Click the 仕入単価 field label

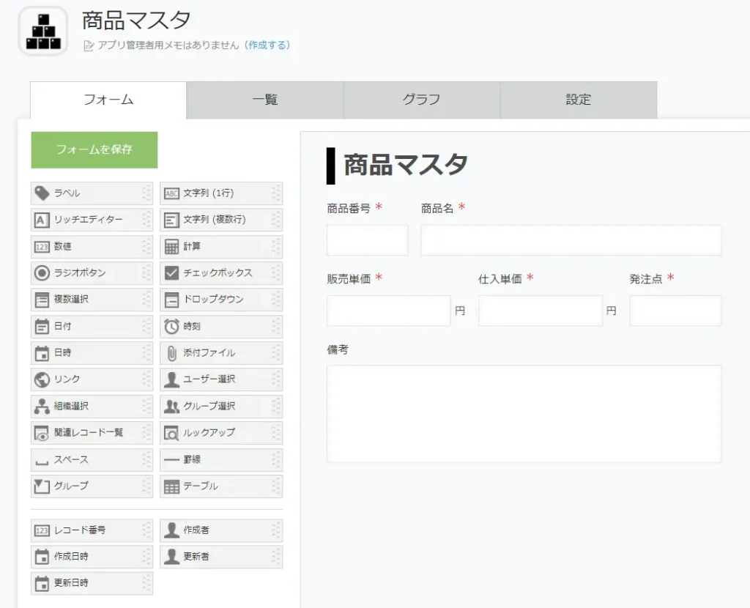tap(500, 279)
